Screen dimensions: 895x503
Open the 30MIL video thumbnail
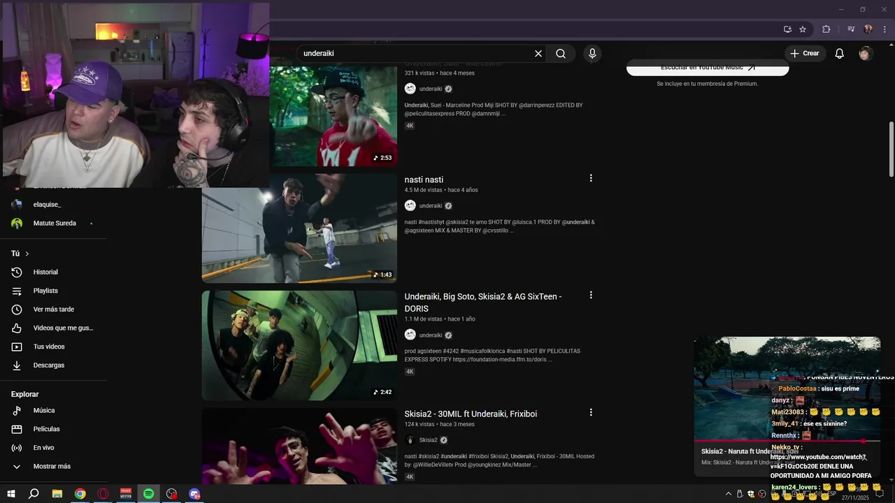click(x=299, y=446)
